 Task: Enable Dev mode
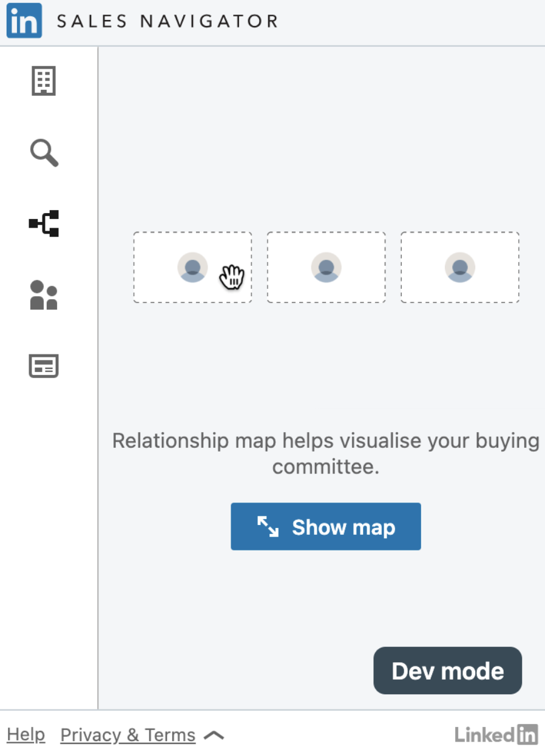[447, 671]
